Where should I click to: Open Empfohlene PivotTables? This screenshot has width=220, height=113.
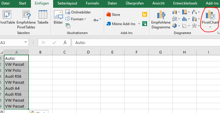[x=26, y=19]
